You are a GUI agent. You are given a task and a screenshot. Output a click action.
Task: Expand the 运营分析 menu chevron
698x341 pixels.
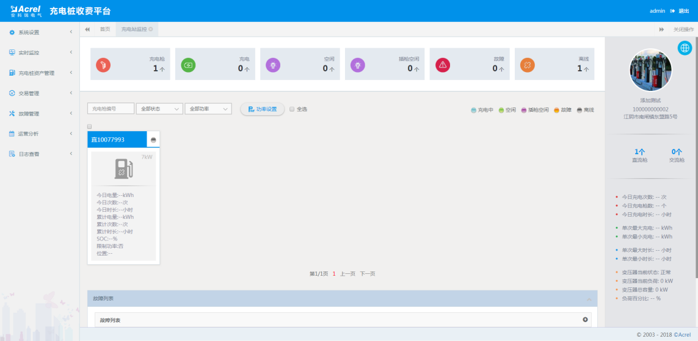pos(71,134)
